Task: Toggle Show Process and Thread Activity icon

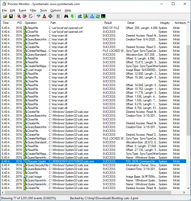Action: tap(98, 16)
